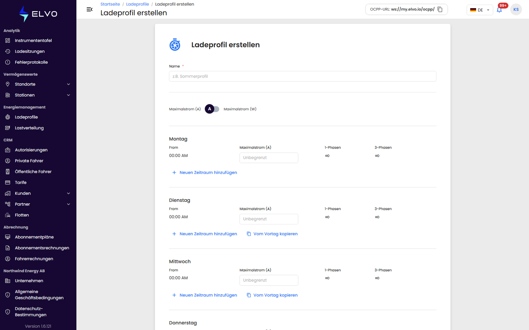Follow the Ladeprofile breadcrumb link
This screenshot has height=330, width=529.
[138, 4]
